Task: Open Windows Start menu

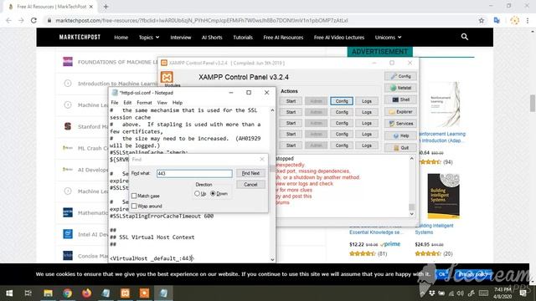Action: [x=9, y=293]
